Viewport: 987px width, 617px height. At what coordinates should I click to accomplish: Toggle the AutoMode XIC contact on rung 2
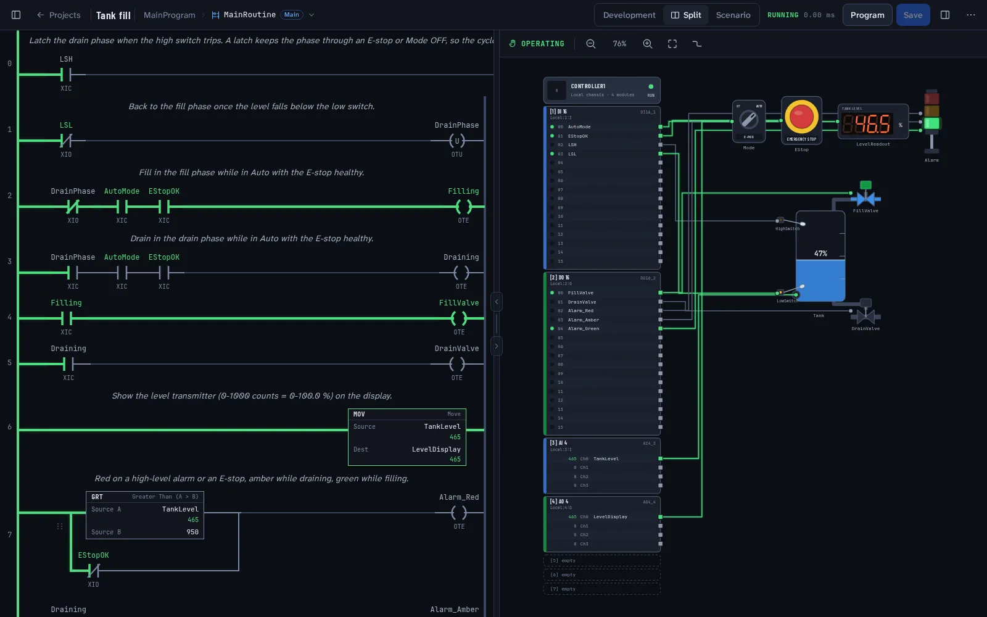[x=122, y=207]
